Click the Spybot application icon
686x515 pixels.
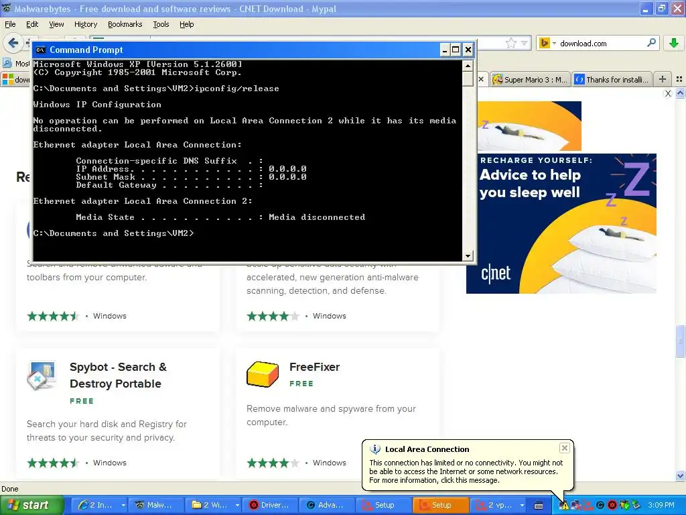42,376
